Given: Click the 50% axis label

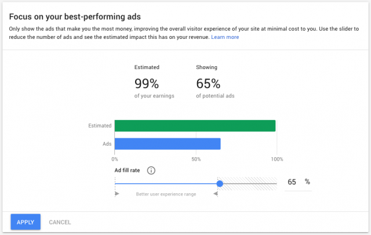Looking at the screenshot, I should coord(196,159).
